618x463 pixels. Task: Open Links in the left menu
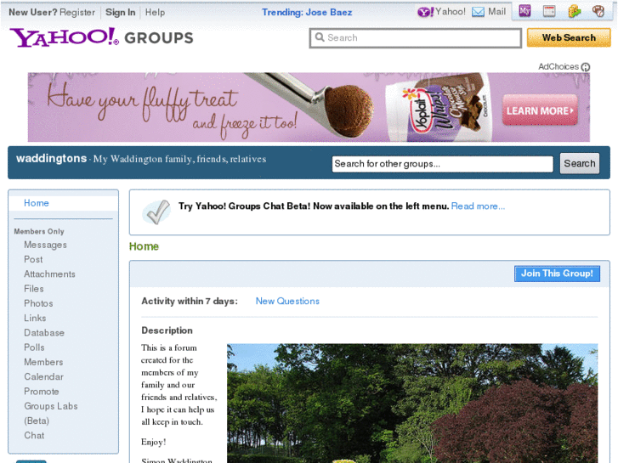tap(35, 318)
